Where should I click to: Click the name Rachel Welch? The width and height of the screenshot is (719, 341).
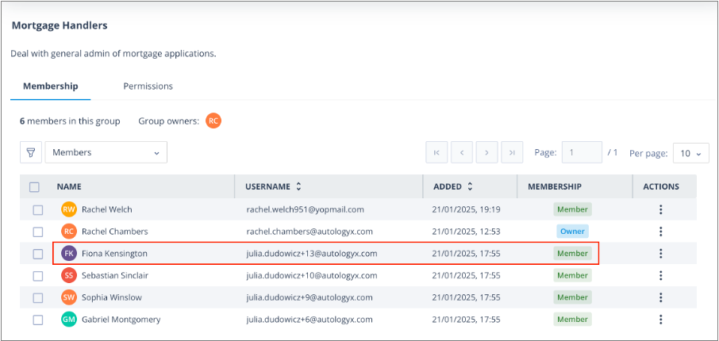[107, 209]
